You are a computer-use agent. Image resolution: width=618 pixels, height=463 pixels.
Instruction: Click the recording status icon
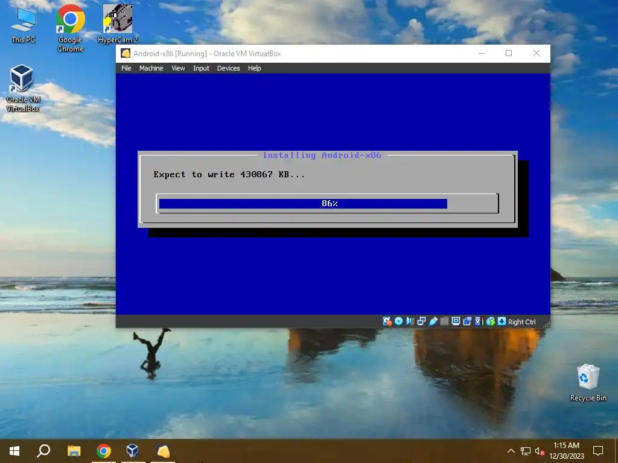click(x=467, y=321)
